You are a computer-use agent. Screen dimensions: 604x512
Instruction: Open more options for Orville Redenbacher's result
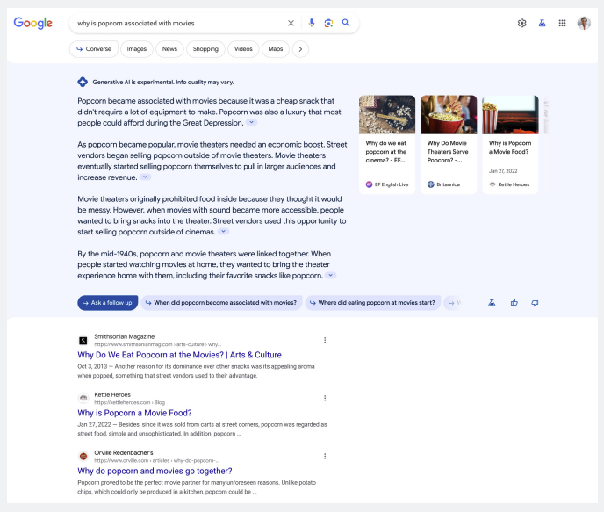click(x=325, y=457)
